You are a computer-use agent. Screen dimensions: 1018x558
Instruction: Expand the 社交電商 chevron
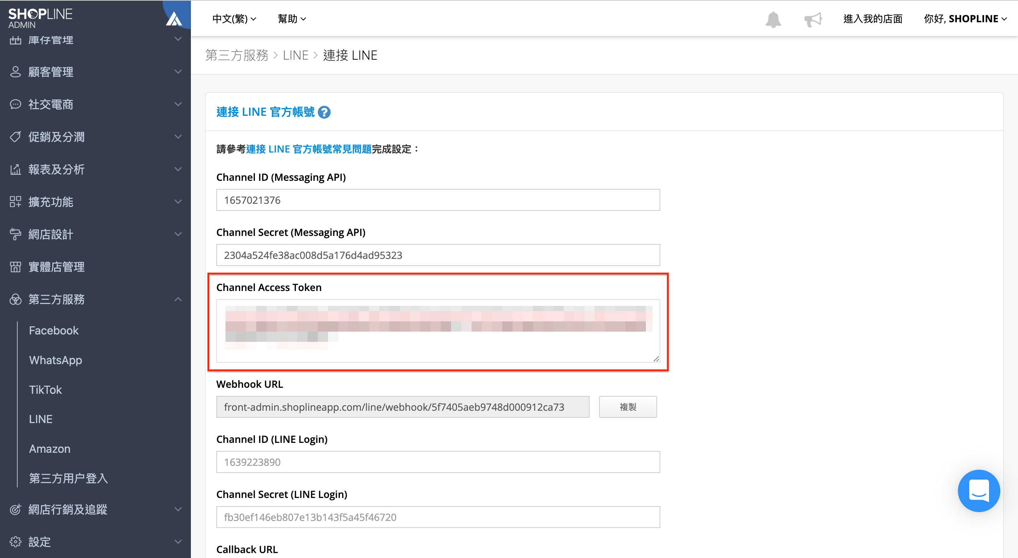pos(178,104)
